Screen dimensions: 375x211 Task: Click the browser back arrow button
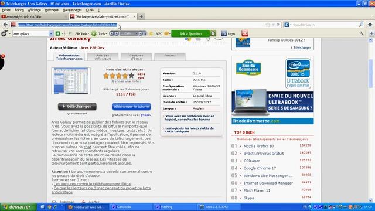click(5, 25)
